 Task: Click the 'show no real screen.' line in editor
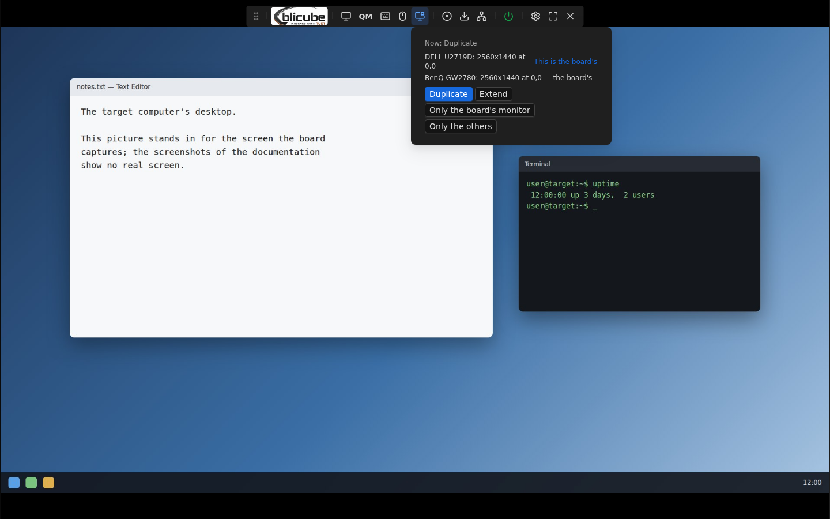[133, 166]
